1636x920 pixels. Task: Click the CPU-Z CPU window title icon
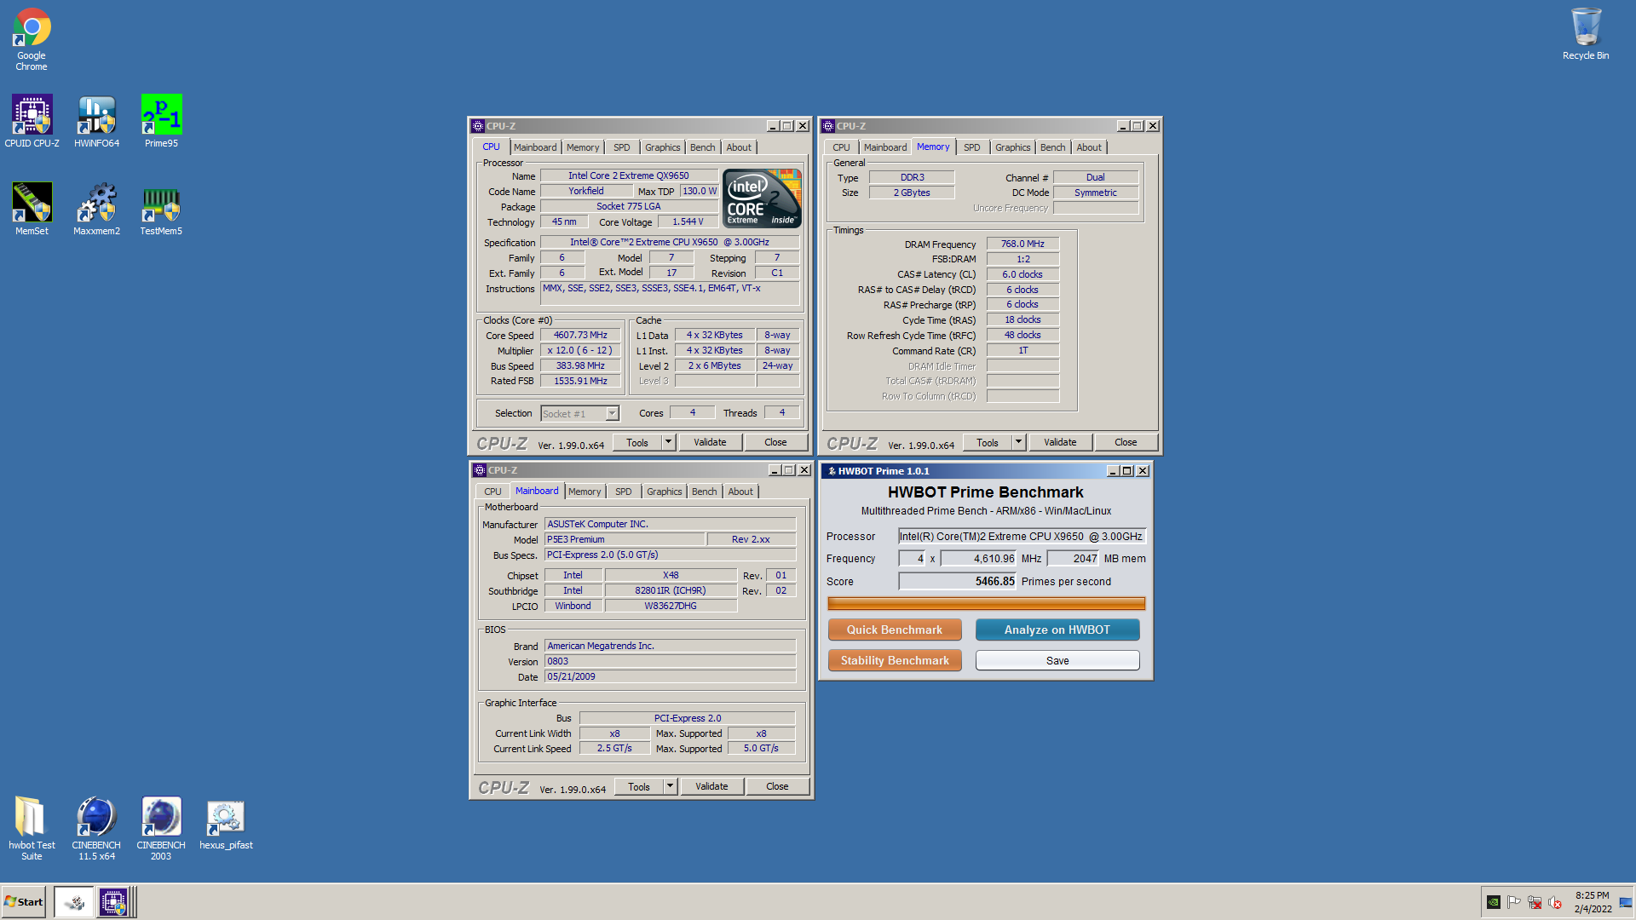click(x=478, y=126)
